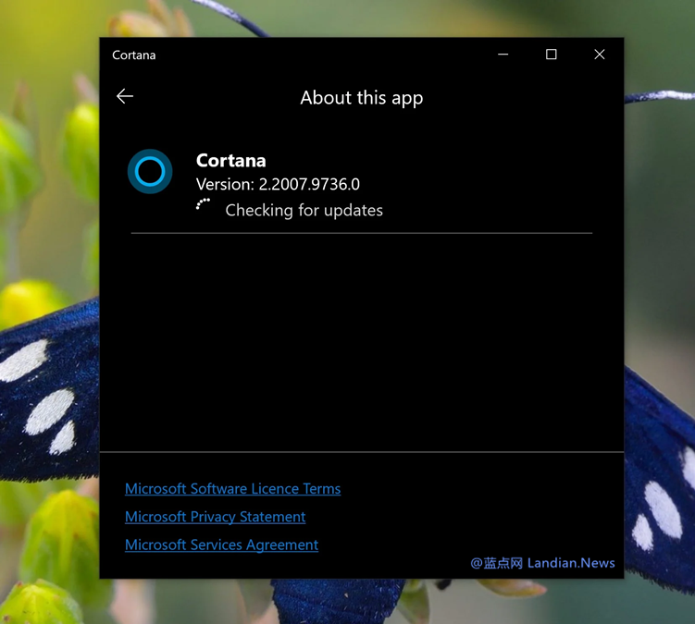
Task: Click the Cortana ring logo icon
Action: coord(150,171)
